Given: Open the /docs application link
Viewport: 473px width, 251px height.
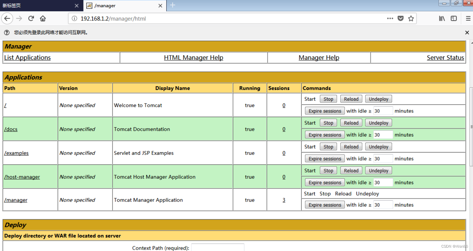Looking at the screenshot, I should pyautogui.click(x=11, y=129).
